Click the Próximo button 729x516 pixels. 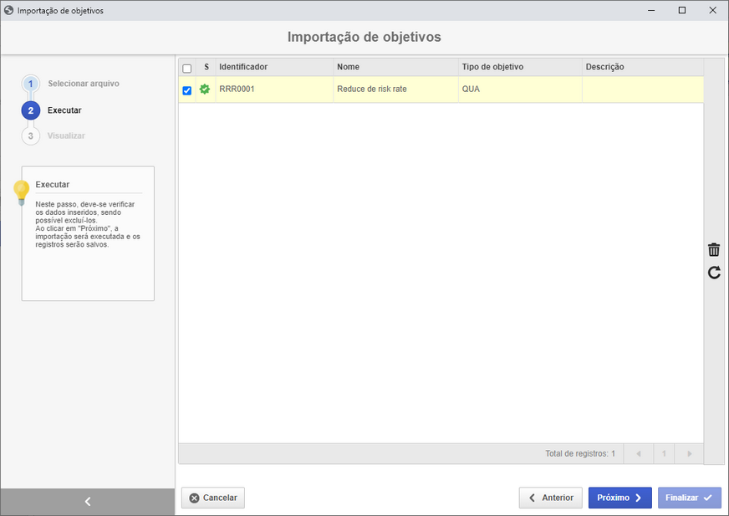pyautogui.click(x=619, y=498)
